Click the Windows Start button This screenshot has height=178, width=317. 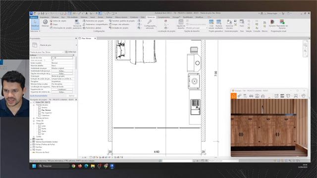point(34,166)
